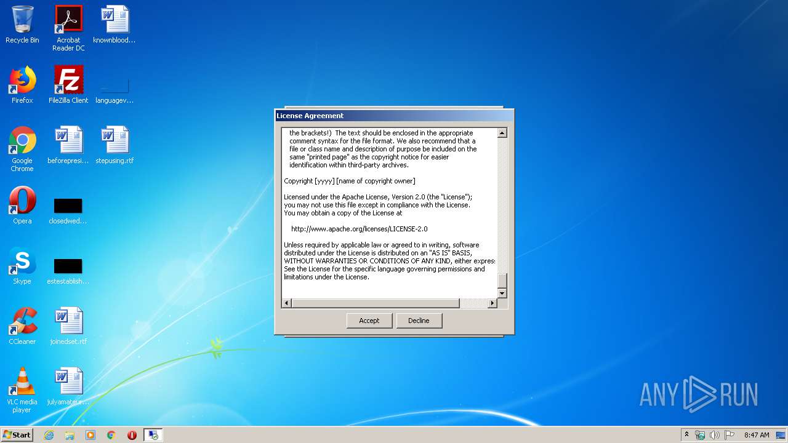Select the julyamateur document icon
The image size is (788, 443).
[x=68, y=387]
